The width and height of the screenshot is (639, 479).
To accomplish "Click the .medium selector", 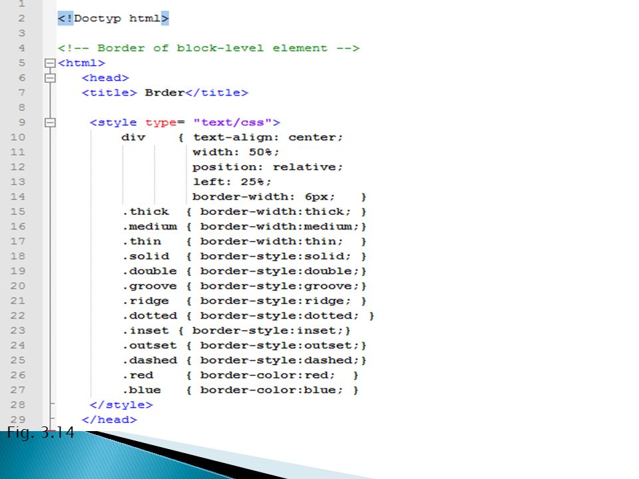I will click(x=150, y=226).
